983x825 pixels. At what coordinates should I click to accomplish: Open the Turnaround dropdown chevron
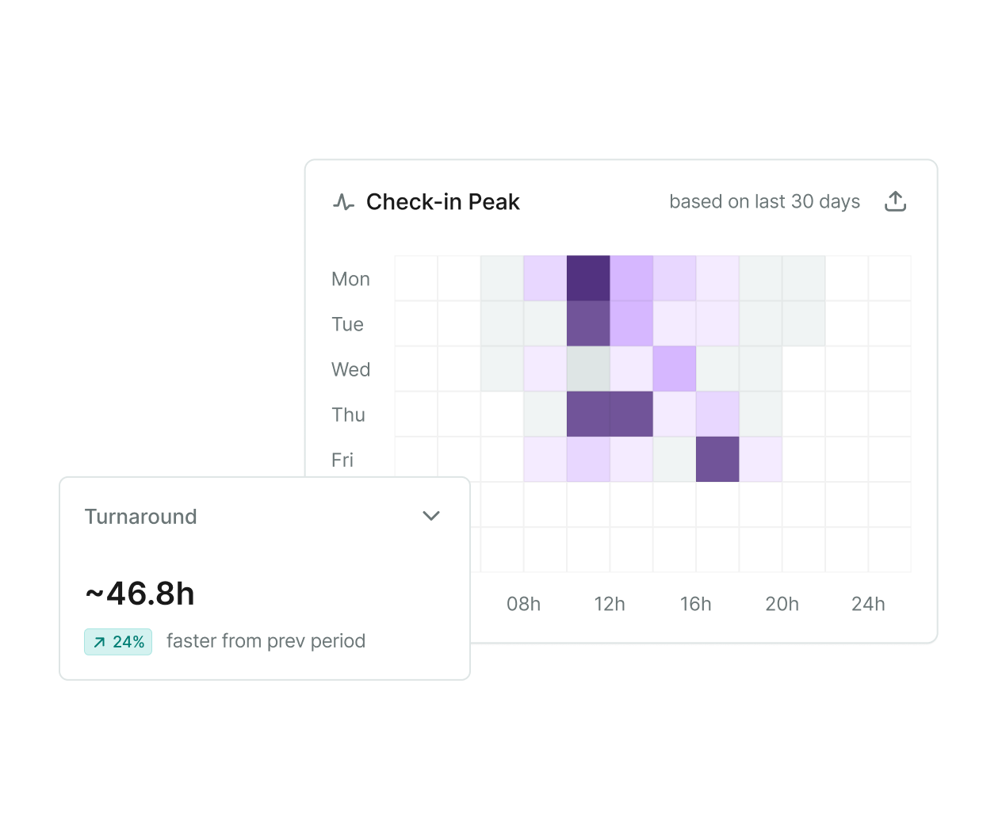[431, 516]
